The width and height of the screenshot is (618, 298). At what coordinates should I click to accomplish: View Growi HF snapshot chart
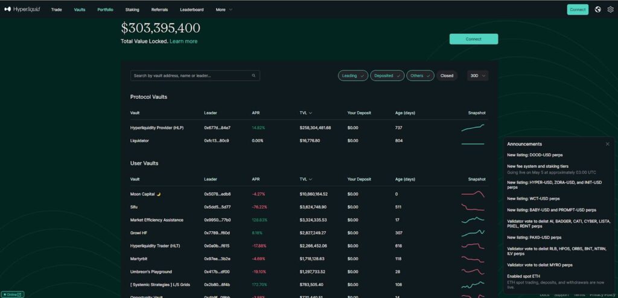point(473,233)
